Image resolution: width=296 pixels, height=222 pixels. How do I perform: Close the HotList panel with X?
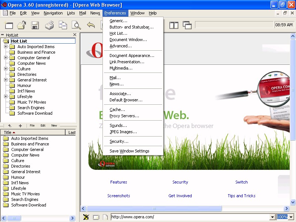click(75, 35)
